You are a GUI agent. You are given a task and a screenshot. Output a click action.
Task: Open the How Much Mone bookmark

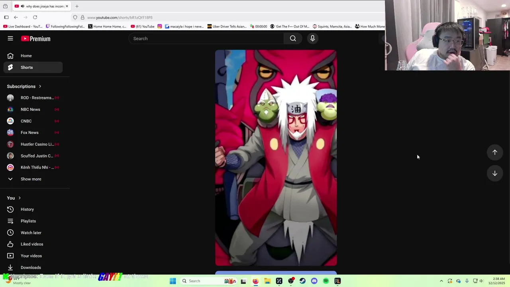point(370,27)
